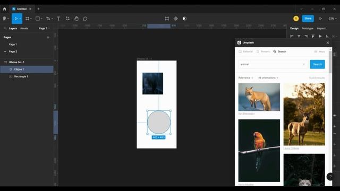
Task: Toggle the eye visibility icon in Design panel
Action: tap(335, 116)
